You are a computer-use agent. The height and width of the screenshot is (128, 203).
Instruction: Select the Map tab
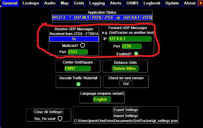pyautogui.click(x=65, y=3)
